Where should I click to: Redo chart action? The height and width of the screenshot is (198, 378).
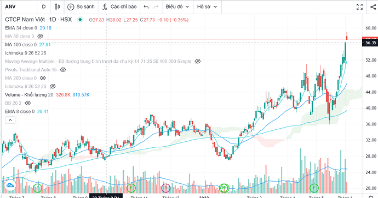point(156,7)
